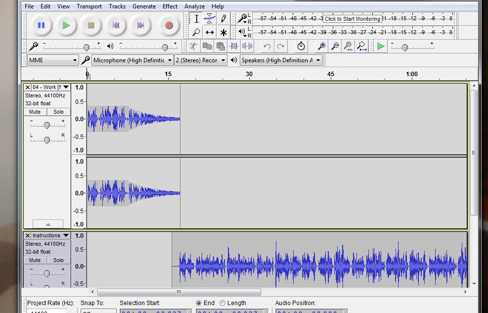Viewport: 488px width, 313px height.
Task: Select the Multi-Tool asterisk mode
Action: (223, 32)
